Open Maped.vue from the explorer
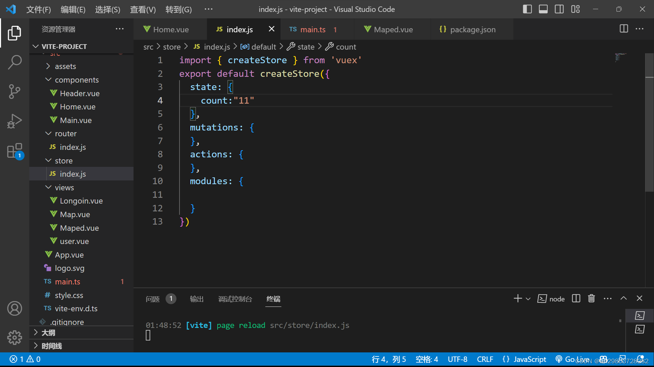This screenshot has width=654, height=367. coord(79,228)
